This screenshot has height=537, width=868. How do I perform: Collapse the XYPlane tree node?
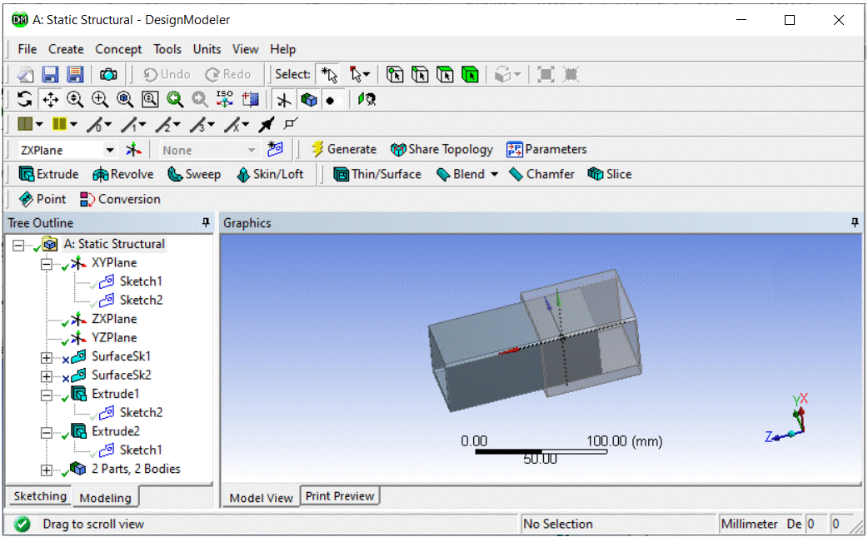pyautogui.click(x=47, y=265)
